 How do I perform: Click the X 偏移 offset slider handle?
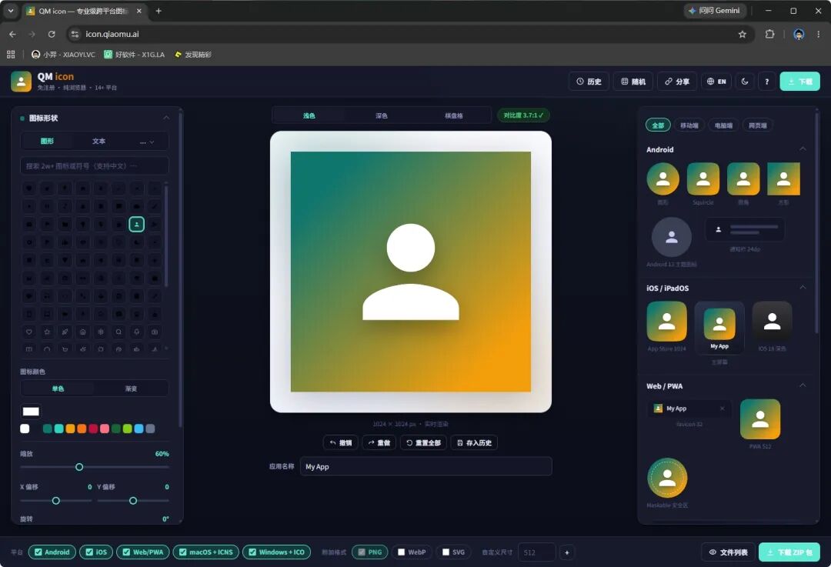[55, 501]
